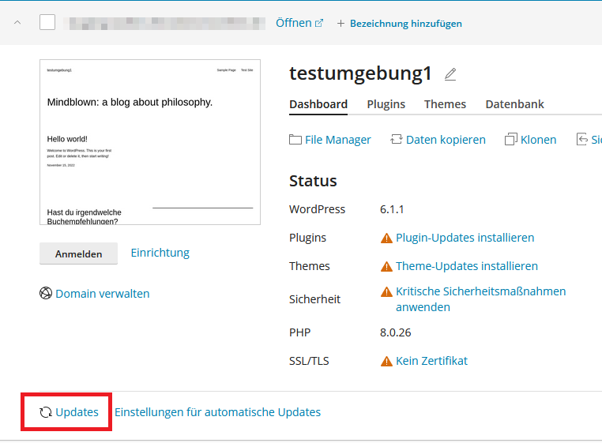
Task: Click the Daten kopieren sync icon
Action: tap(397, 139)
